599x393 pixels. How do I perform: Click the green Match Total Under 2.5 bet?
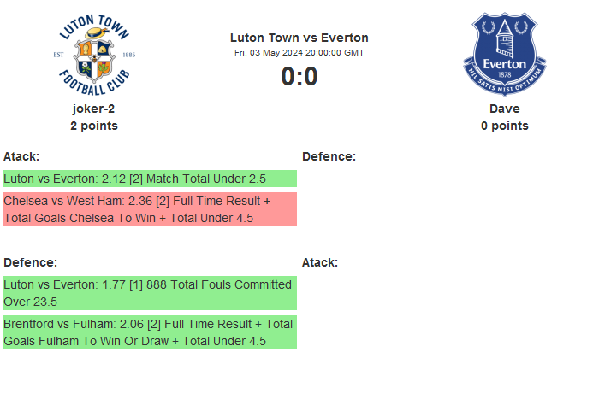point(150,179)
